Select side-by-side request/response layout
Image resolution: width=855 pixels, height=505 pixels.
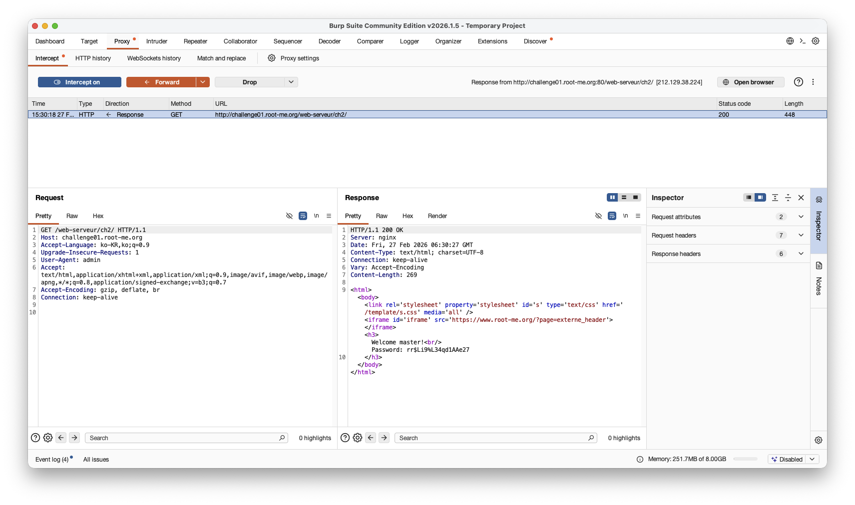click(612, 197)
